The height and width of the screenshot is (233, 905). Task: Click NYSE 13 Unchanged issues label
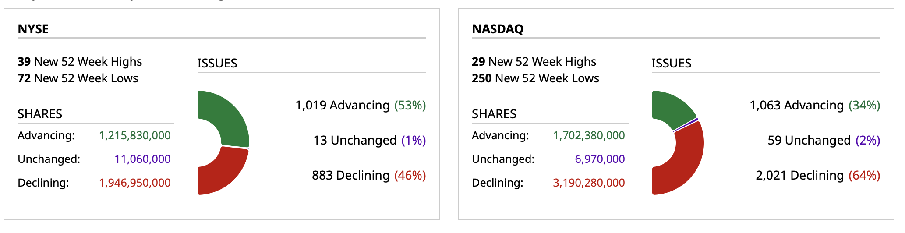[369, 141]
